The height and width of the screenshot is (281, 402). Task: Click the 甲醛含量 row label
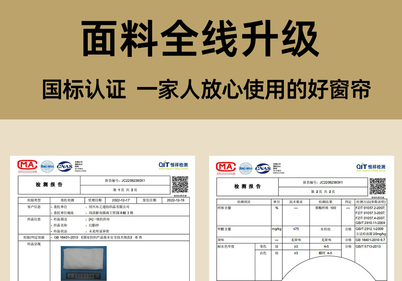click(224, 229)
